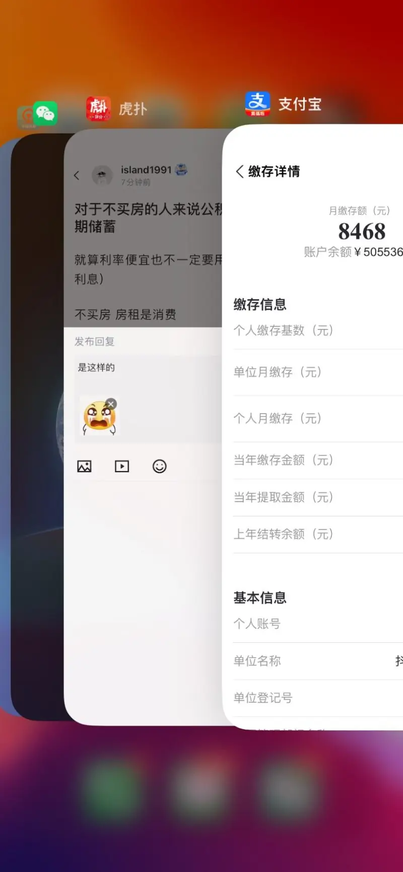Viewport: 403px width, 872px height.
Task: Go back from the 缴存详情 page
Action: [x=240, y=171]
